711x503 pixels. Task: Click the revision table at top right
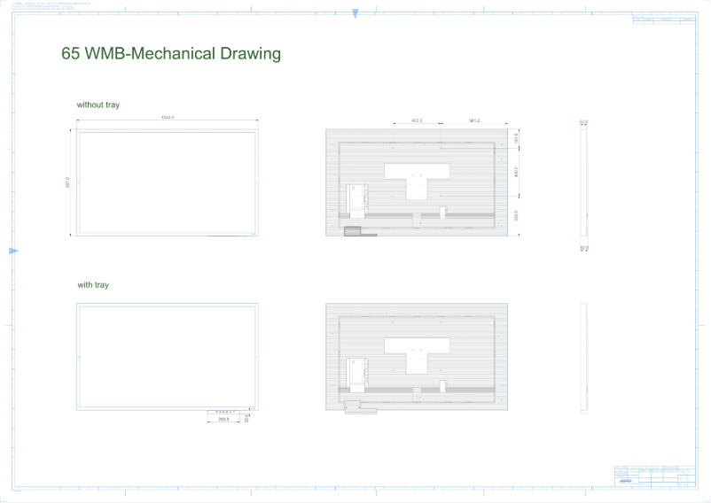click(663, 19)
